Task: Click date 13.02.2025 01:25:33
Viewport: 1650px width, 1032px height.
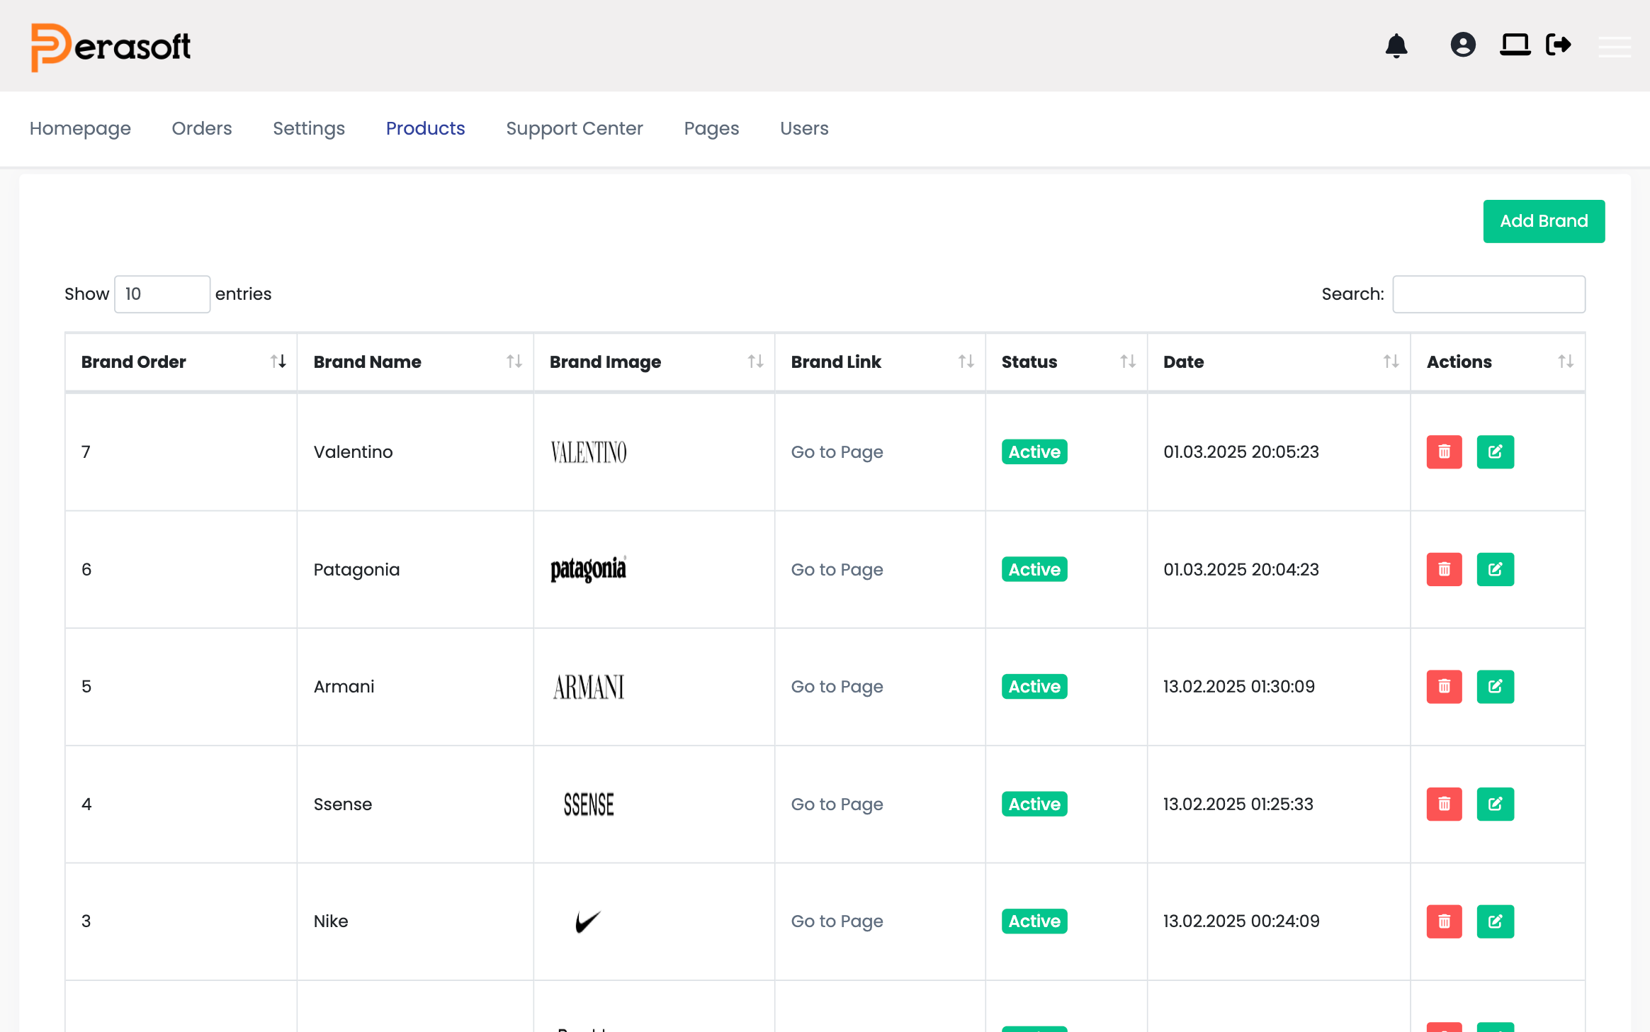Action: [x=1238, y=804]
